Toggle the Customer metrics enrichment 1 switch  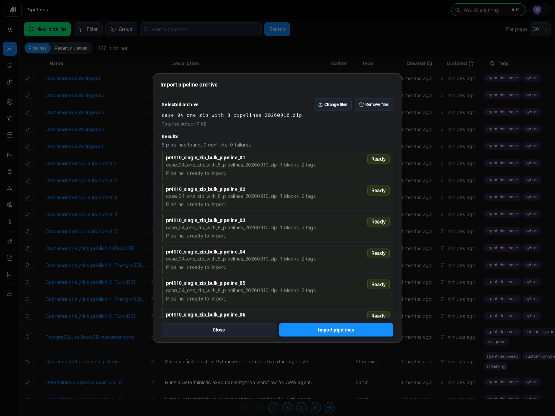click(x=29, y=163)
